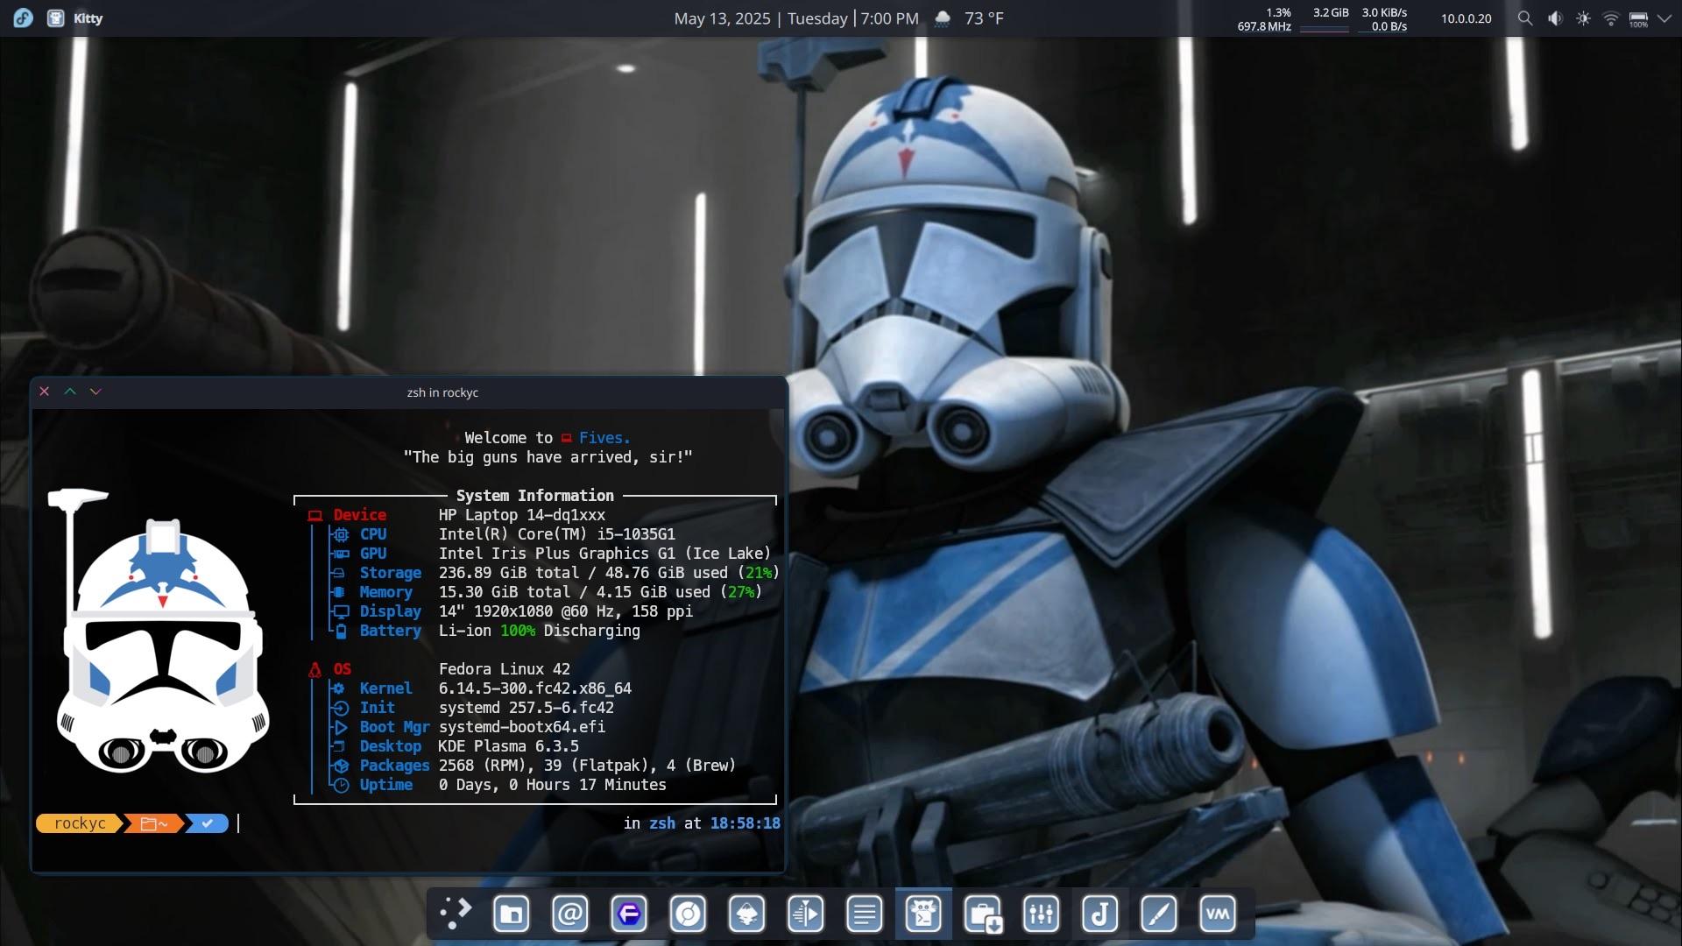This screenshot has width=1682, height=946.
Task: Focus the Kitty terminal icon in dock
Action: (923, 914)
